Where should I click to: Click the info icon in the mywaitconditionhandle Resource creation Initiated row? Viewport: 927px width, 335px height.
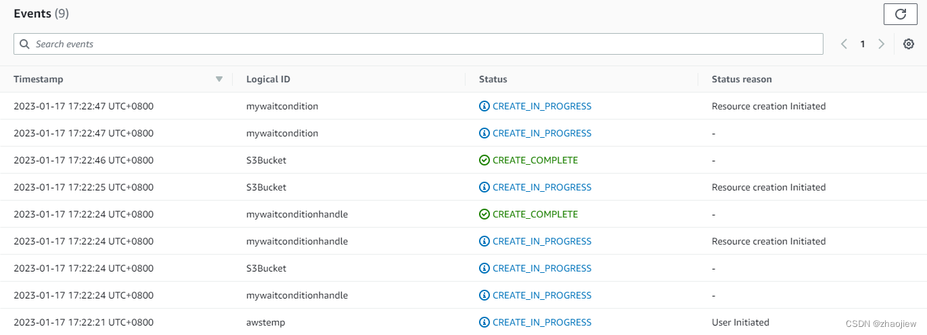click(x=484, y=241)
